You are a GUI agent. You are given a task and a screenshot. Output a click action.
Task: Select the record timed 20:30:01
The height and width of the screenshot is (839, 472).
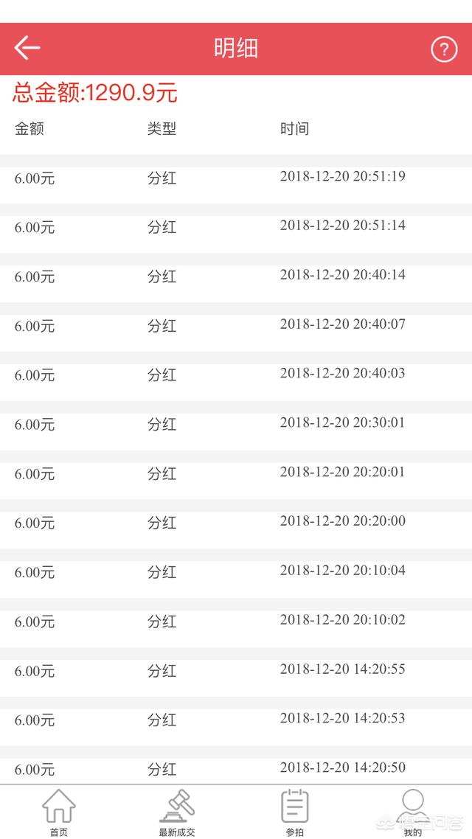[x=236, y=425]
